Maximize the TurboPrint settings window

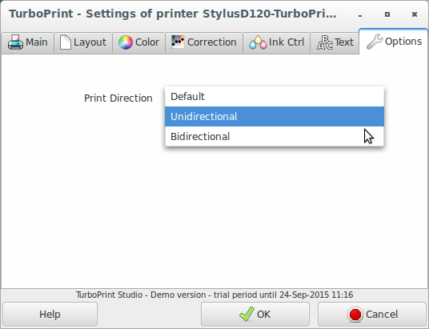[x=387, y=14]
